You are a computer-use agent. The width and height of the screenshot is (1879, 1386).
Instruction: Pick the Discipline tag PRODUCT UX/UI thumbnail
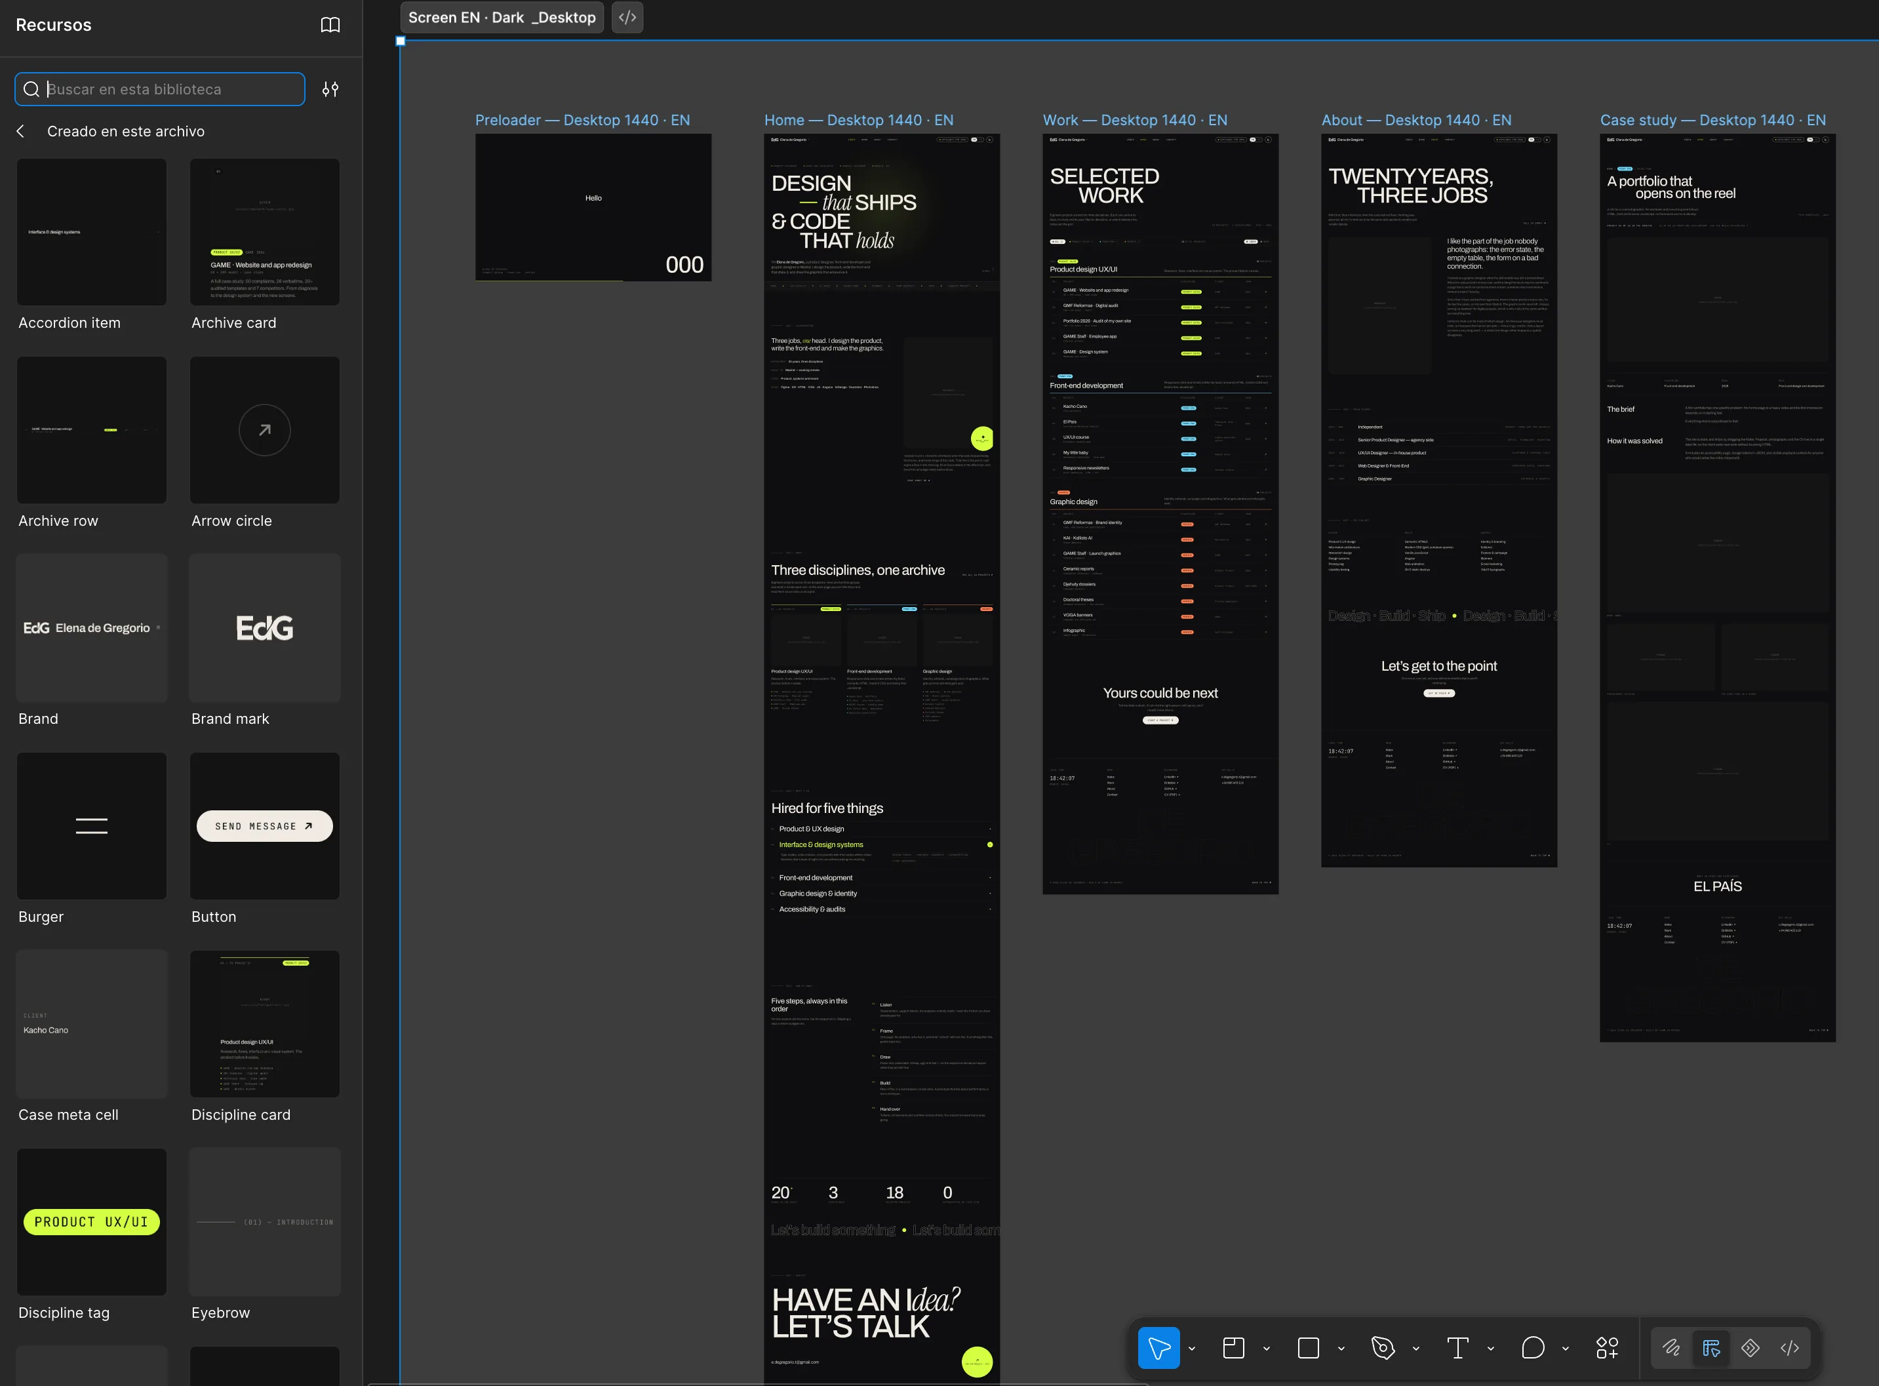(91, 1222)
